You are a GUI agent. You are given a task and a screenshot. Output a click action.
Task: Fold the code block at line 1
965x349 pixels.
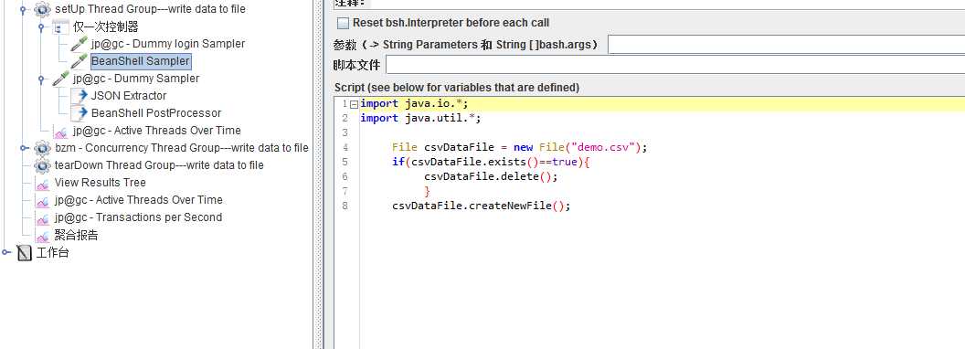click(354, 104)
